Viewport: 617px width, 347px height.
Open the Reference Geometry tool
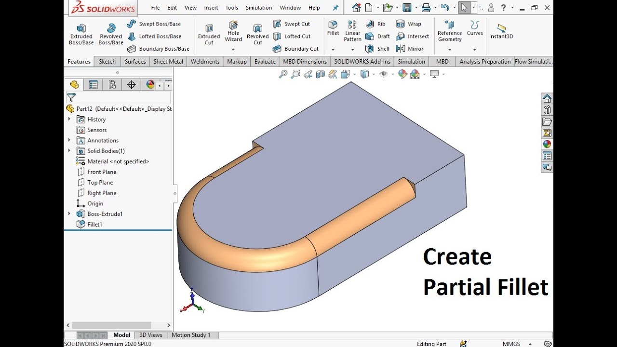click(450, 31)
